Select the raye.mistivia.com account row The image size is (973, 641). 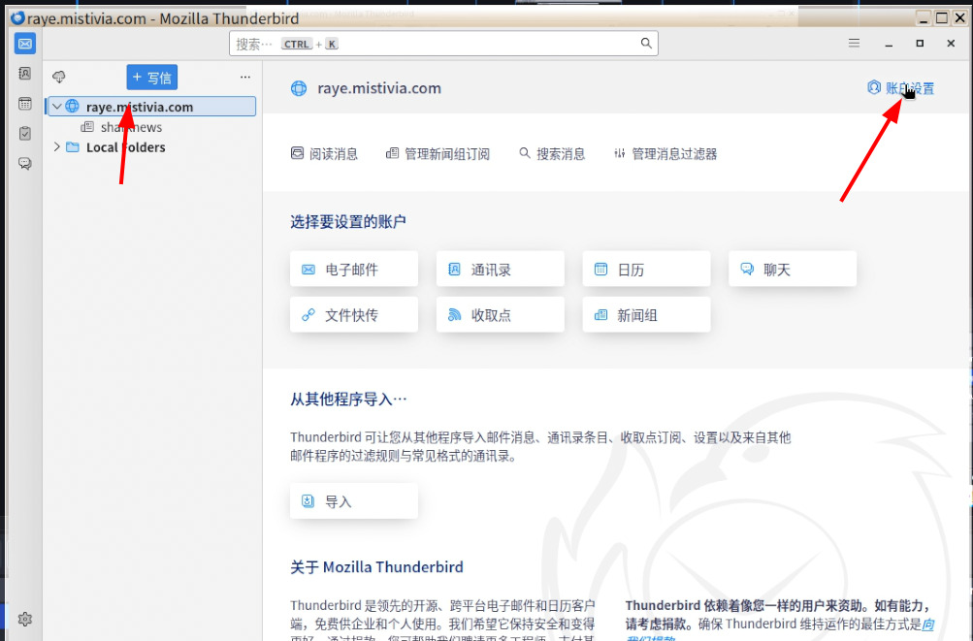[151, 107]
